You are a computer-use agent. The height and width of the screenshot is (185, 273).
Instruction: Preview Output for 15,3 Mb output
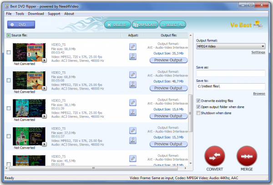tap(168, 144)
